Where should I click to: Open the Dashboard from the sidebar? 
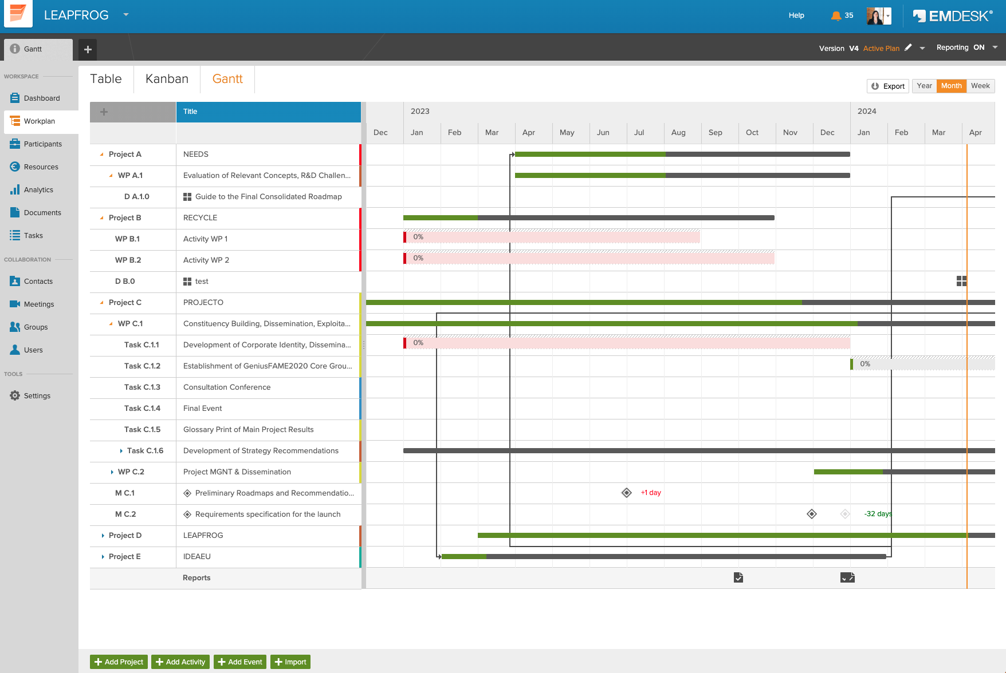pyautogui.click(x=42, y=98)
